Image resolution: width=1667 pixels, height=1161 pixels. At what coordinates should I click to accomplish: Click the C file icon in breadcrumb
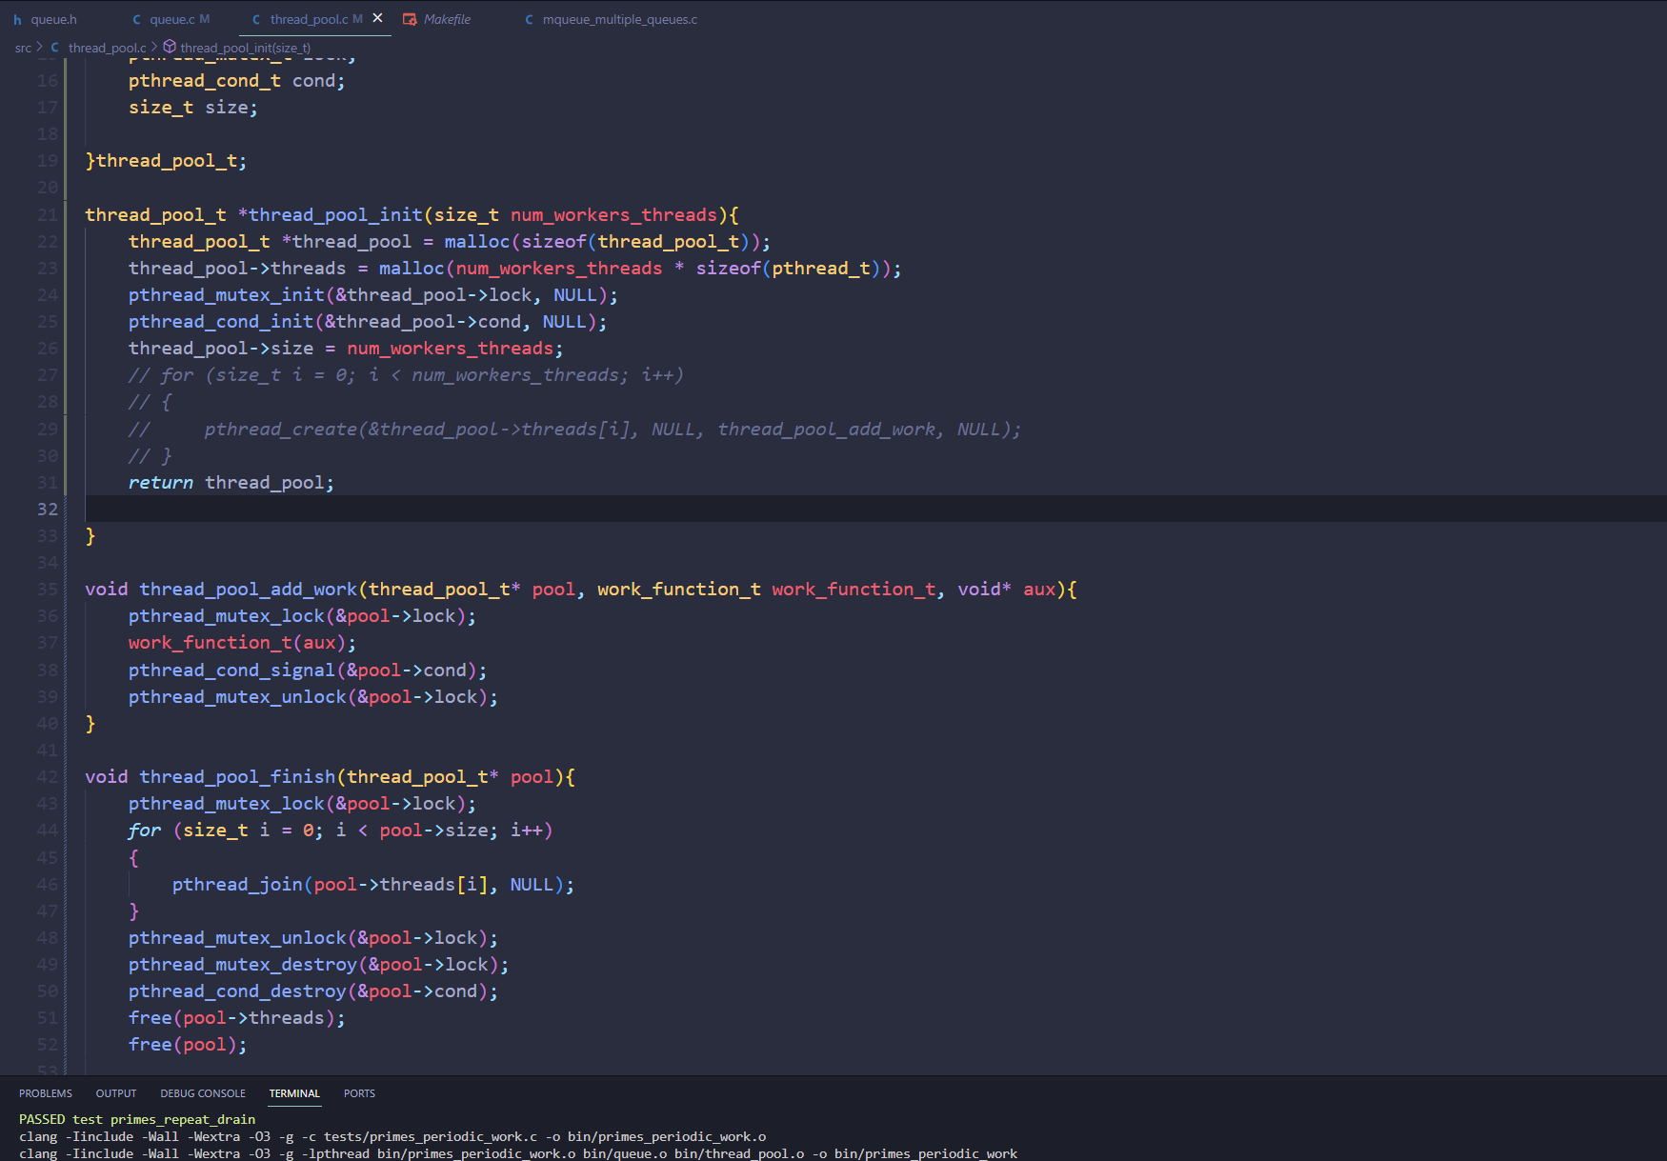point(55,48)
